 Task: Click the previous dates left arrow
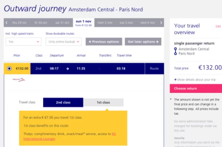[6, 23]
